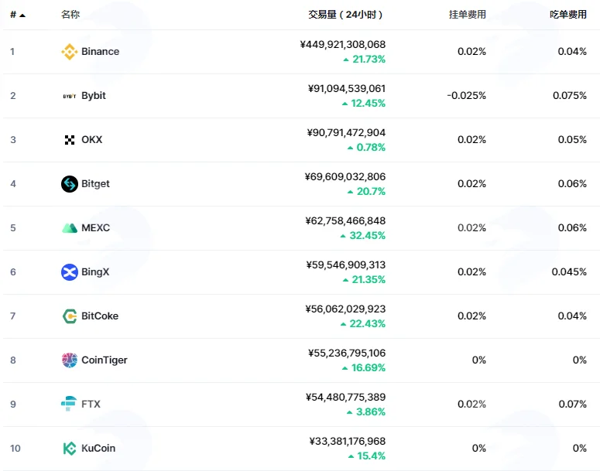Viewport: 600px width, 471px height.
Task: Click the Binance logo icon
Action: (x=69, y=52)
